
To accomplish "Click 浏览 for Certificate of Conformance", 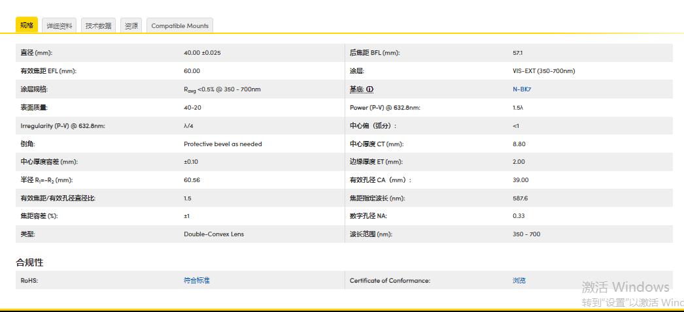I will (519, 281).
